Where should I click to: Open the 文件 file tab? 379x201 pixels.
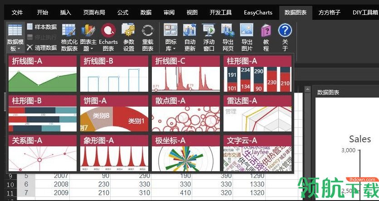tap(17, 13)
